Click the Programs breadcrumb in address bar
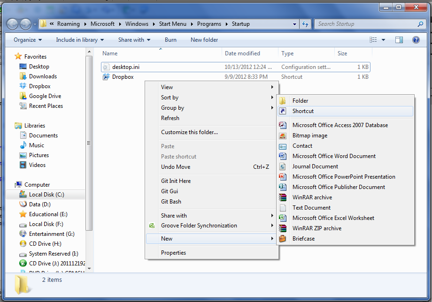 [209, 24]
